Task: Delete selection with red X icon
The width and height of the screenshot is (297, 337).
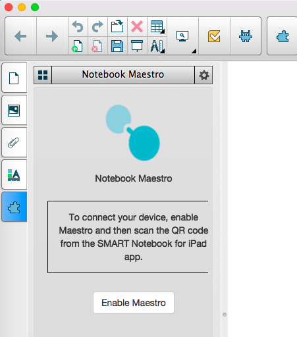Action: click(x=137, y=26)
